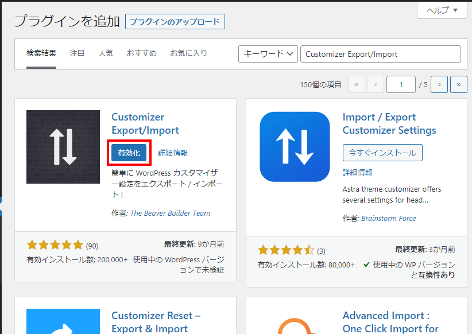The image size is (472, 334).
Task: Click 今すぐインストール for Import / Export Customizer Settings
Action: (382, 153)
